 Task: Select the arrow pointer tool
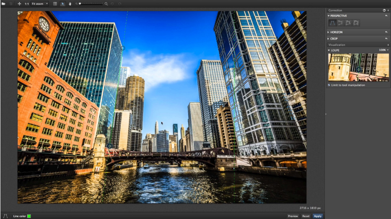click(x=63, y=4)
